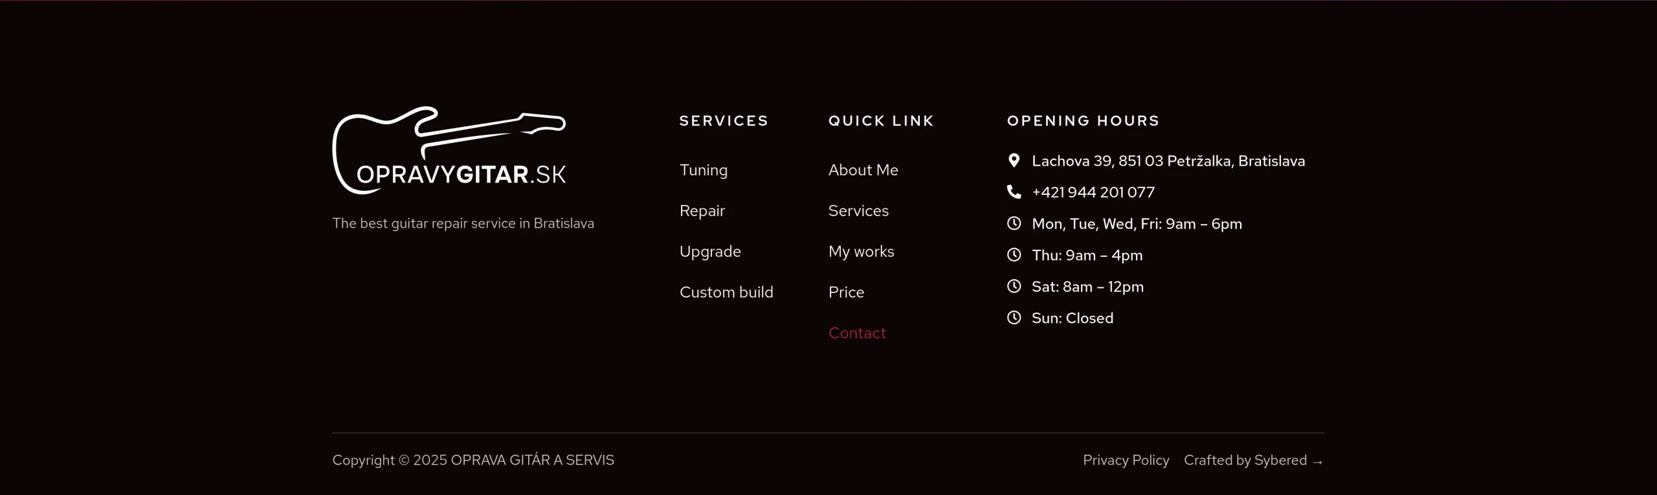Go to the Repair service page

pos(702,211)
